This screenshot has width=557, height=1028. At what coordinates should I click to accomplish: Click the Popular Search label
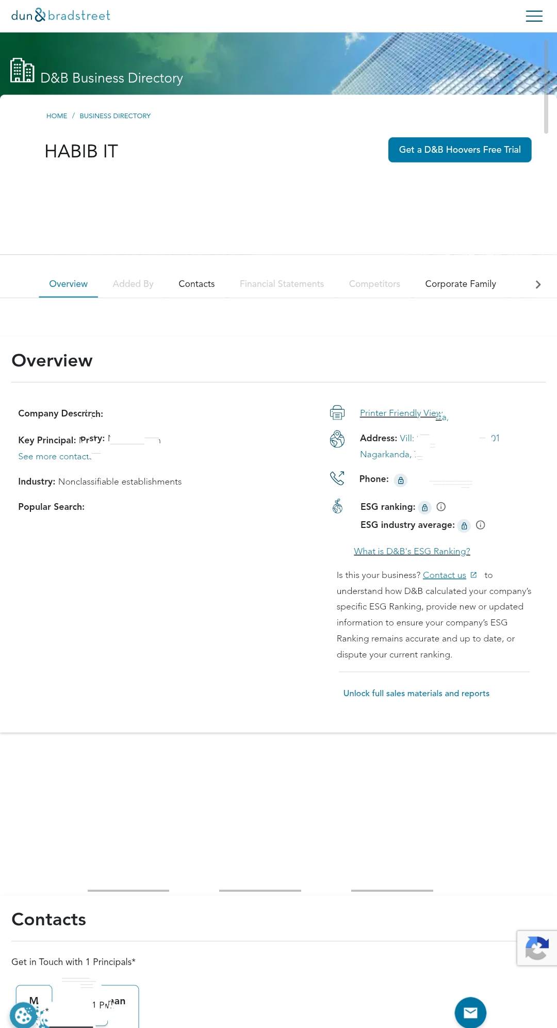[x=51, y=507]
